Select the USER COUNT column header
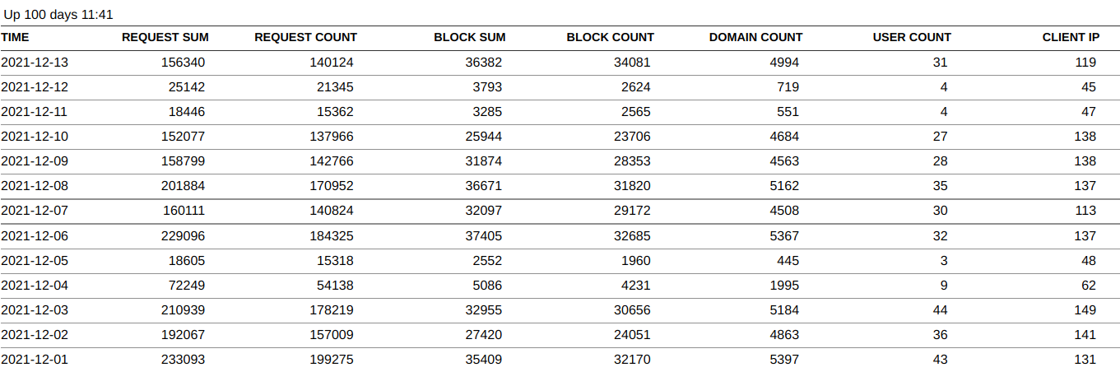Screen dimensions: 1120x372 (911, 37)
